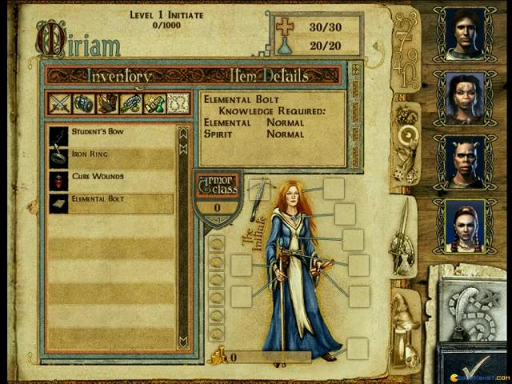This screenshot has height=384, width=512.
Task: Select the Student's Bow item icon
Action: 58,136
